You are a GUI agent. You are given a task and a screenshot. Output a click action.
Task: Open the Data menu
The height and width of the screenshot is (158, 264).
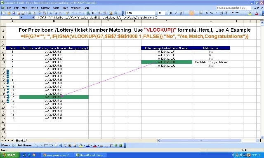[65, 8]
